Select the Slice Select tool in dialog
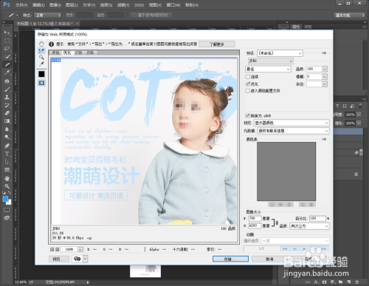 click(x=41, y=51)
